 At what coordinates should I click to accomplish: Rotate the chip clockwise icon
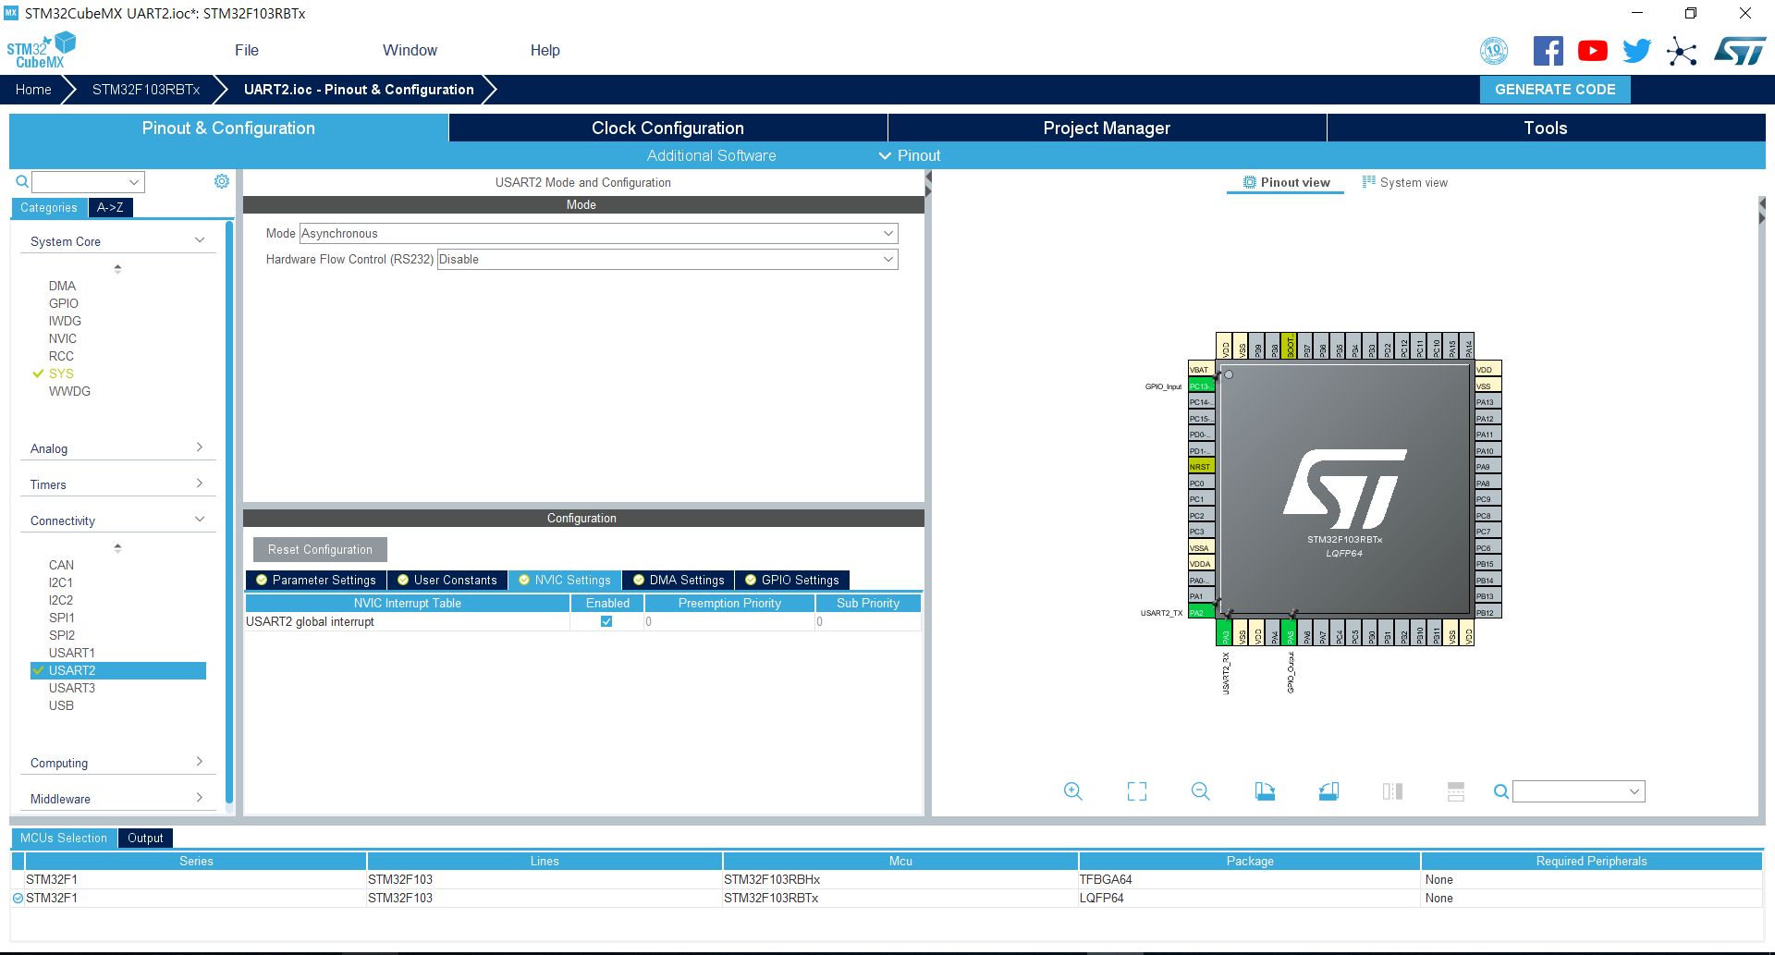(1265, 791)
